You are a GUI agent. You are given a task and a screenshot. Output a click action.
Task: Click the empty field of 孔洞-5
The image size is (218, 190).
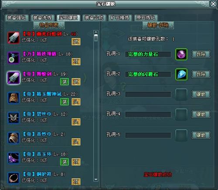click(148, 135)
